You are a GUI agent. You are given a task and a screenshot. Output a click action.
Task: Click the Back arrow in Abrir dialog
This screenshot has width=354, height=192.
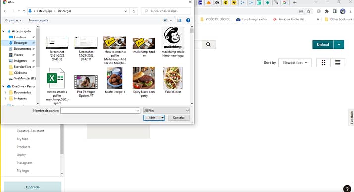(5, 11)
